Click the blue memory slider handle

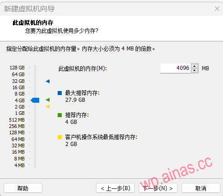pos(35,100)
